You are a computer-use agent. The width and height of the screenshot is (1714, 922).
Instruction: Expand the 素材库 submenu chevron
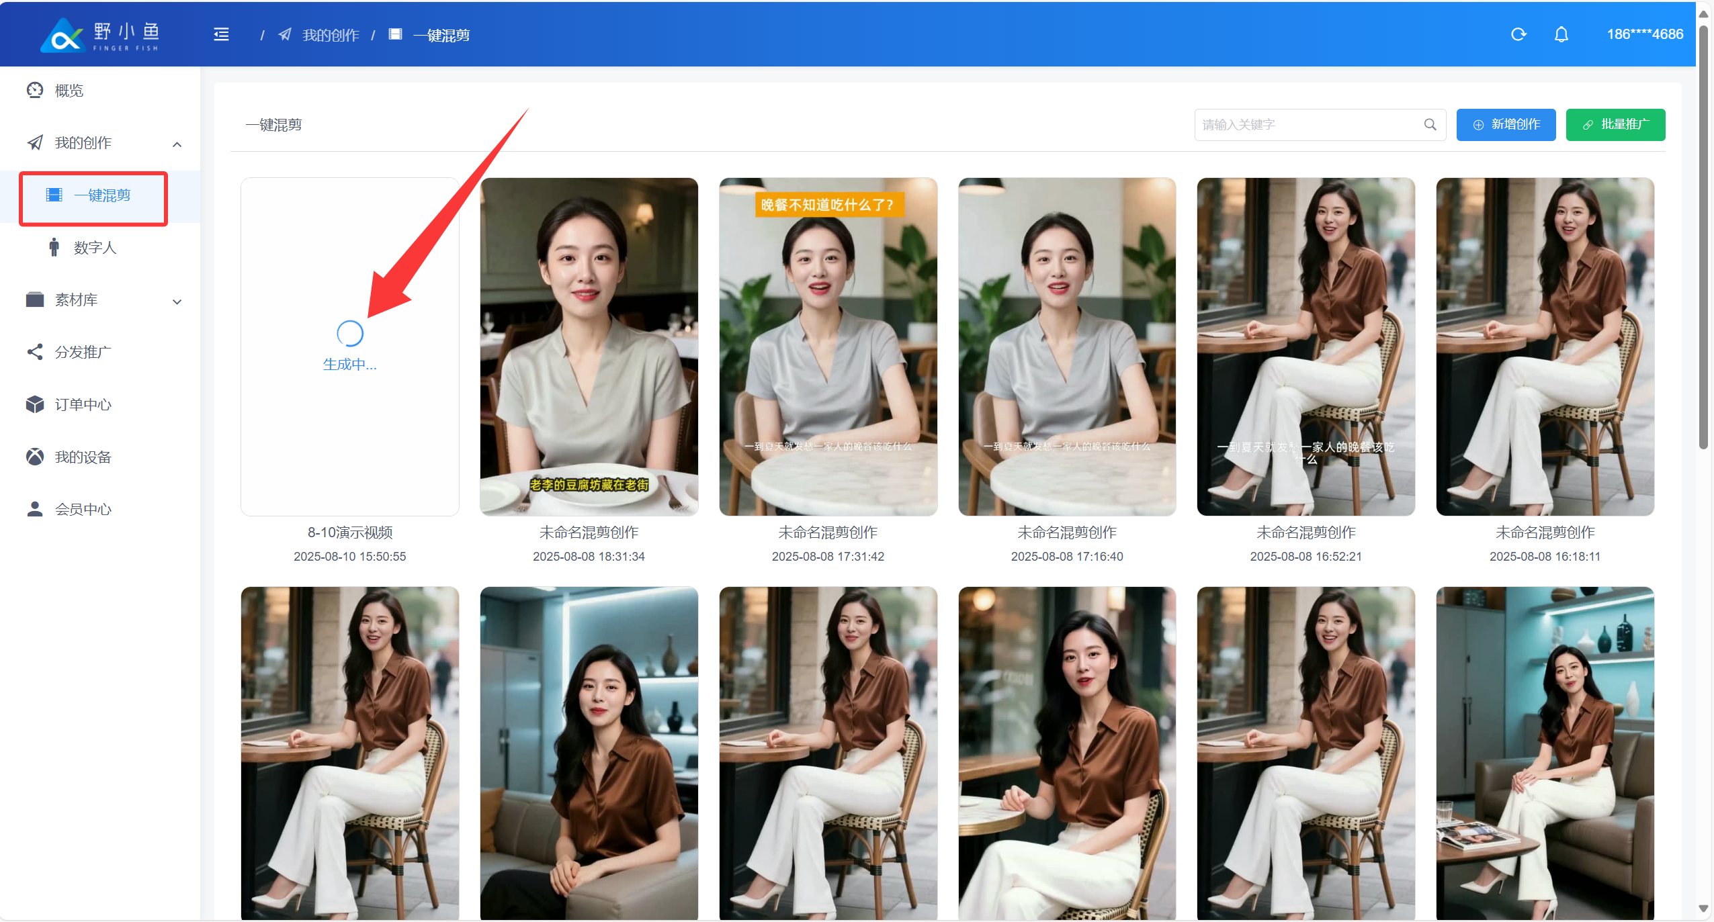tap(177, 302)
